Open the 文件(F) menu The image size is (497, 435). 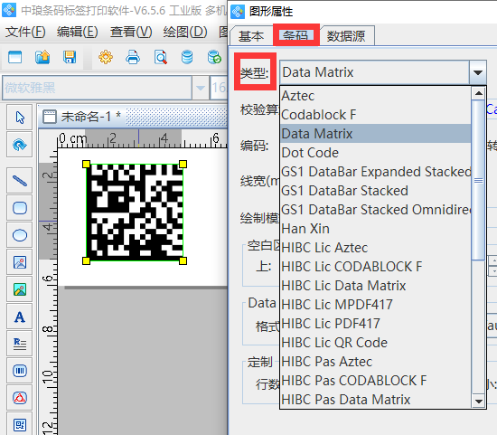coord(25,32)
